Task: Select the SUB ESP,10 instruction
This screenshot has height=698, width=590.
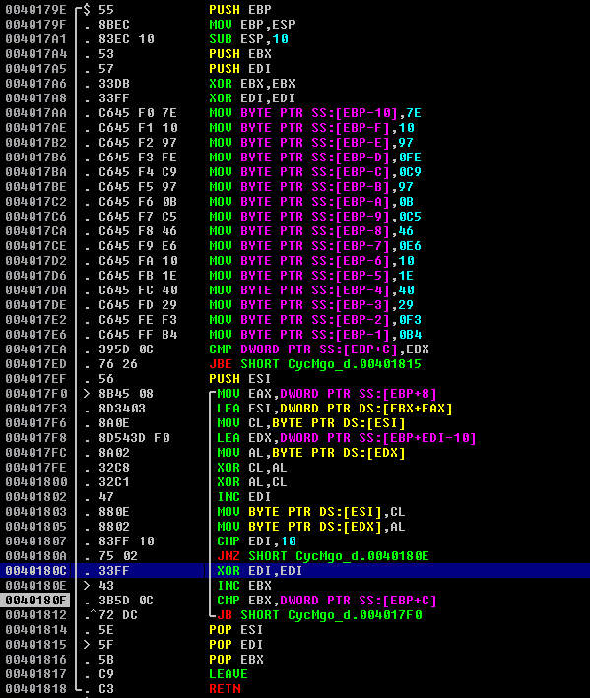Action: [248, 39]
